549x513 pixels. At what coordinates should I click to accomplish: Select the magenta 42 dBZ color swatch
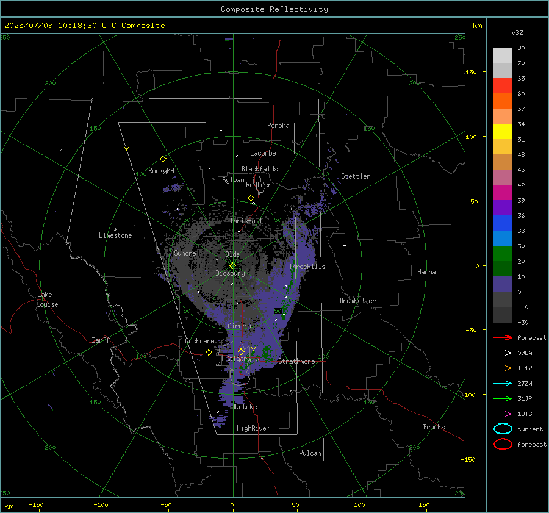(x=503, y=192)
